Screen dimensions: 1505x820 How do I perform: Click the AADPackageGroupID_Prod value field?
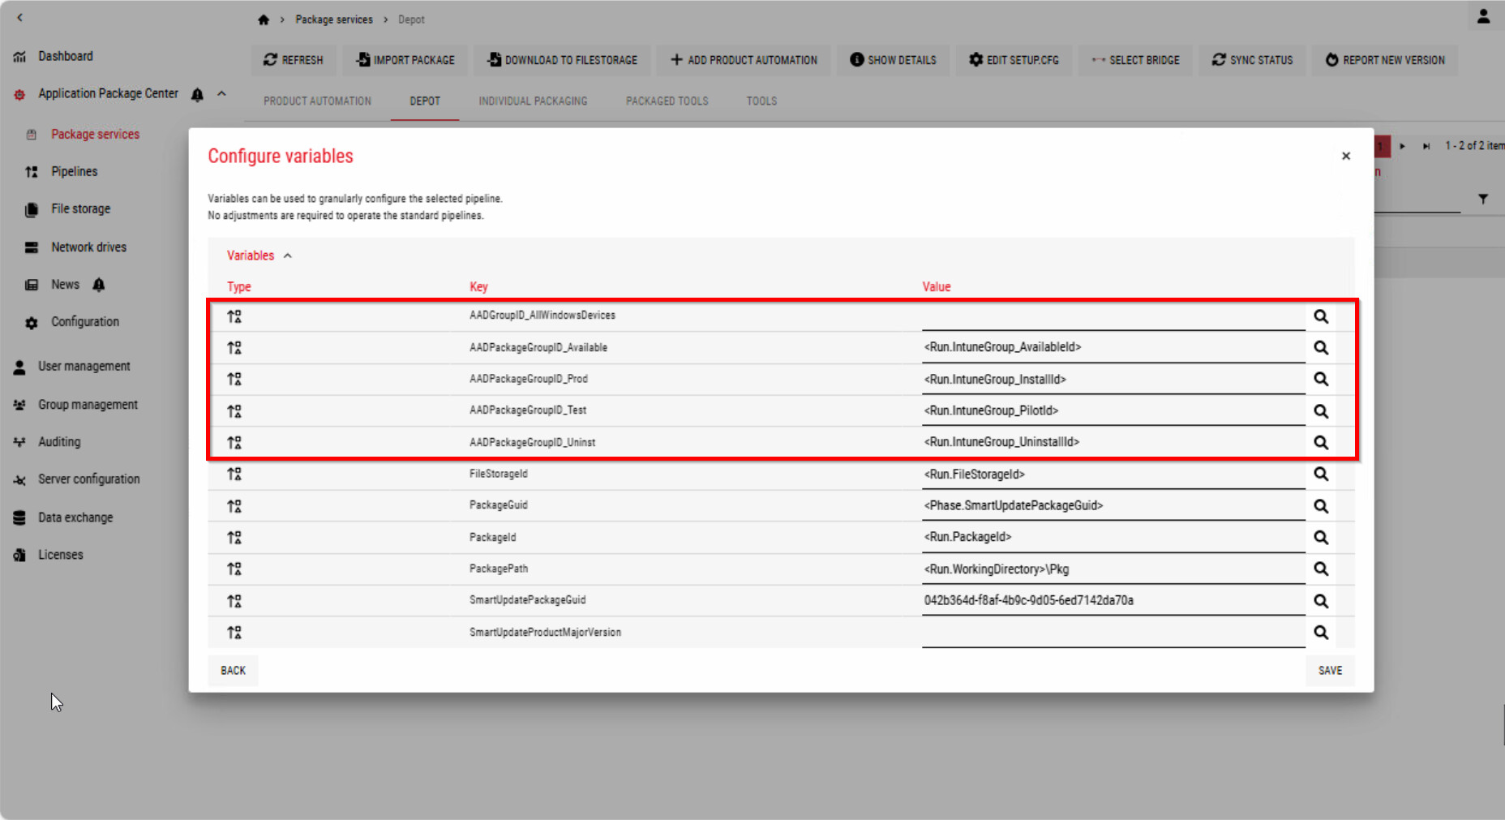[1111, 380]
